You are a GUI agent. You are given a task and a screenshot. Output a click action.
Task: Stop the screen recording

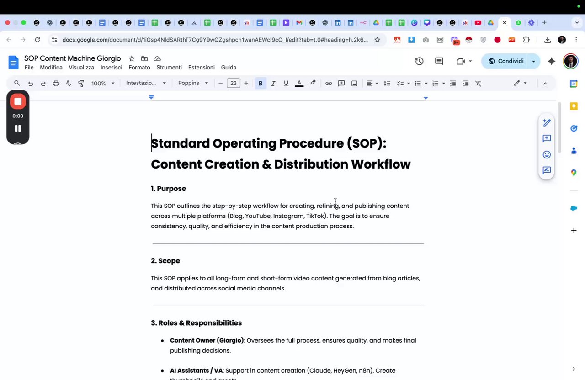pyautogui.click(x=18, y=102)
